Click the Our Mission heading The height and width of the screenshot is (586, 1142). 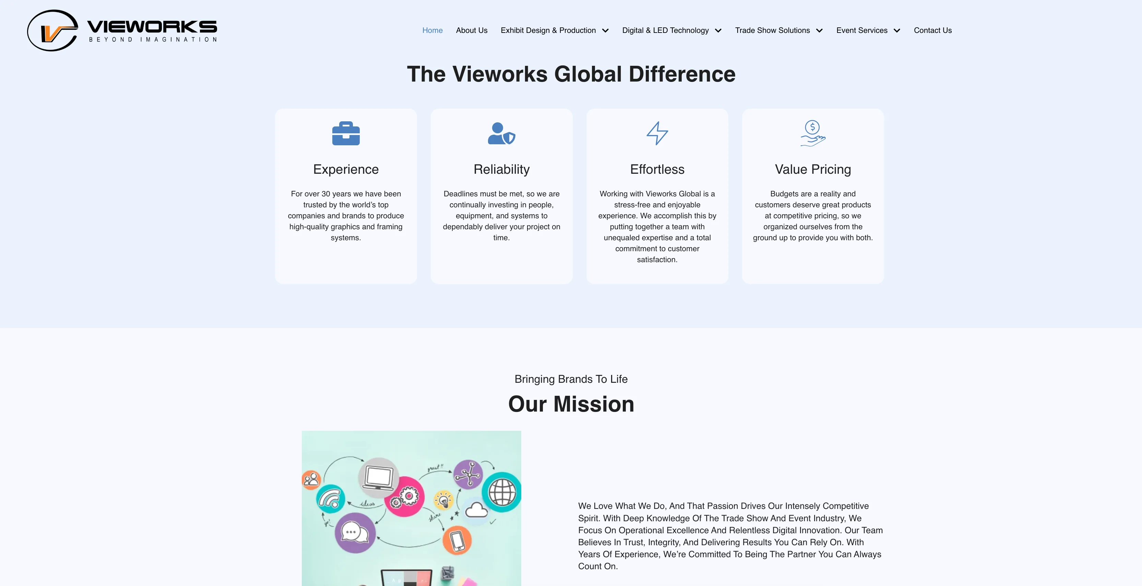coord(571,404)
